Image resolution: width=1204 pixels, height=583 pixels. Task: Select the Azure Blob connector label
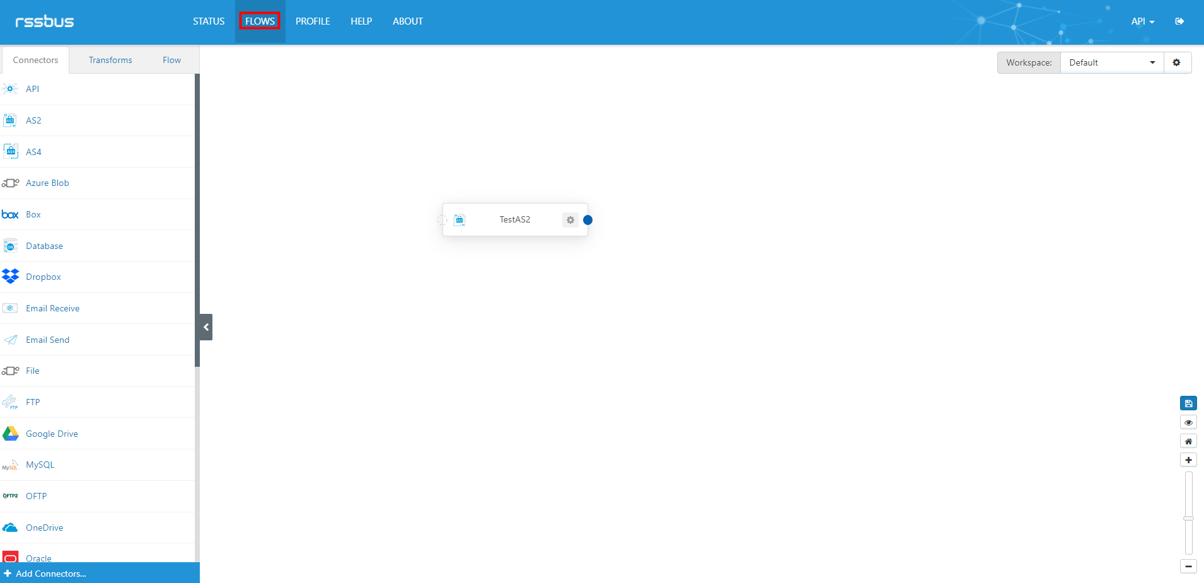47,183
